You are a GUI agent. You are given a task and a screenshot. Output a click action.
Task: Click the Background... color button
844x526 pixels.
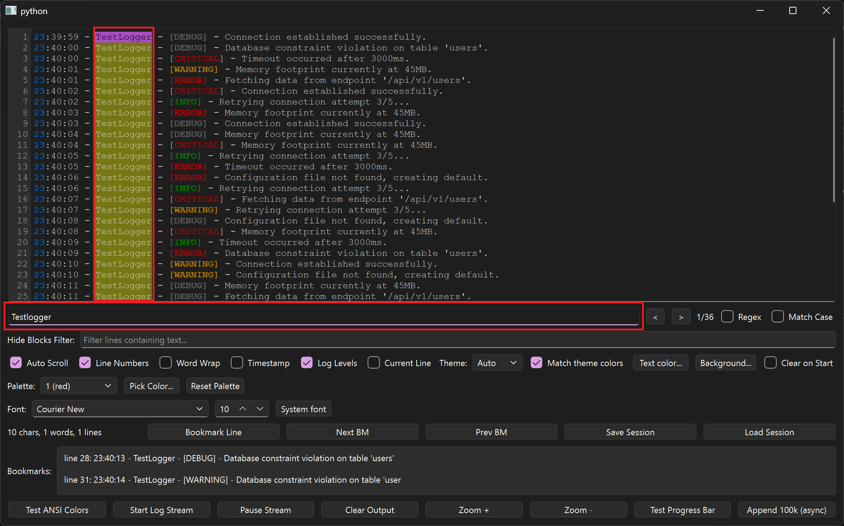pos(726,363)
